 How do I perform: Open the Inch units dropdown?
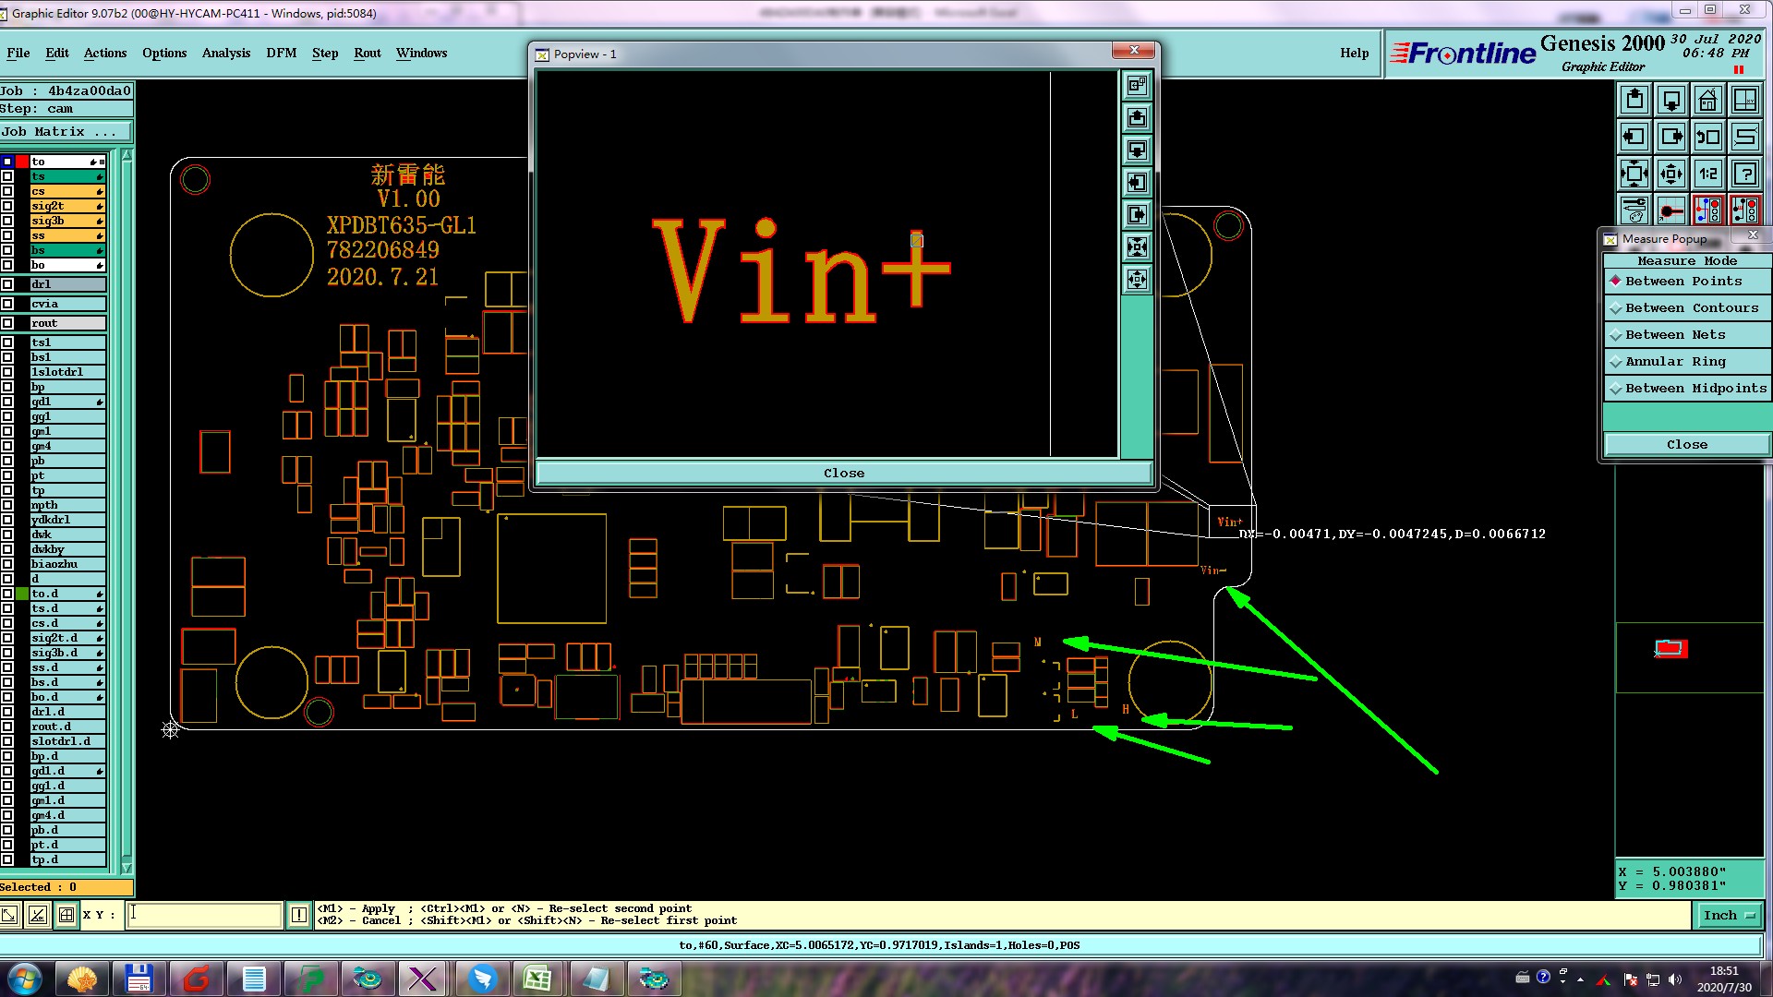[x=1727, y=915]
